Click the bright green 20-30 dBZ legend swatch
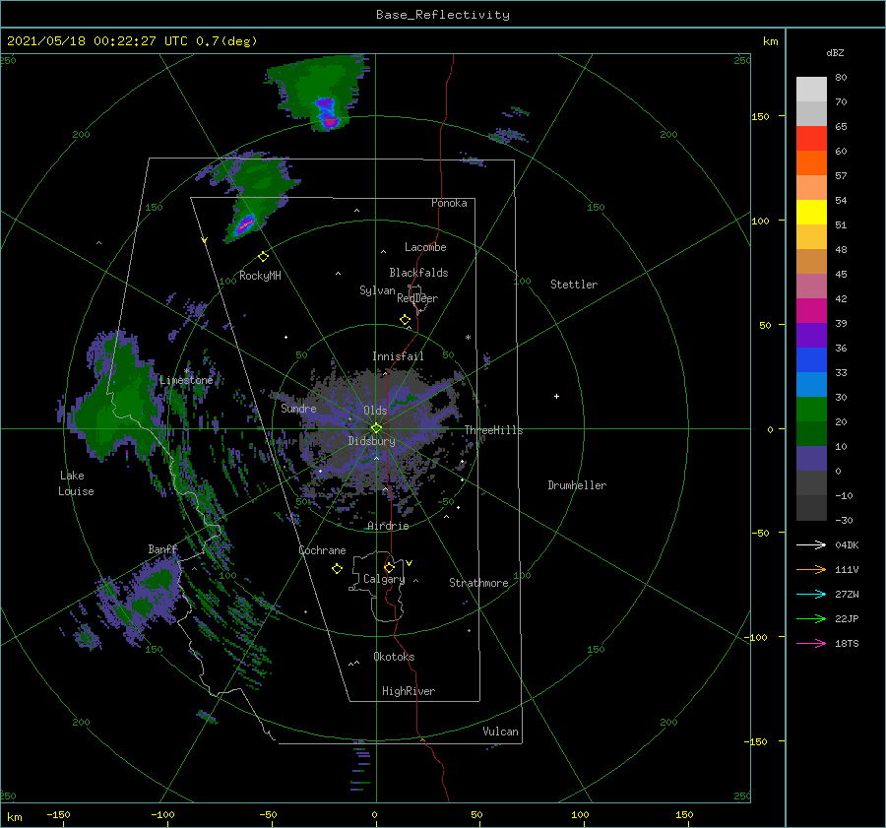Image resolution: width=886 pixels, height=828 pixels. pos(811,410)
